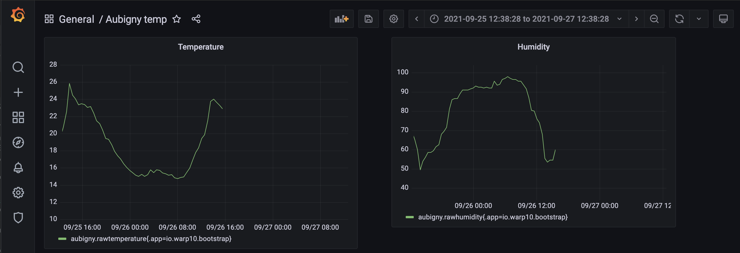This screenshot has height=253, width=740.
Task: Click the rawhumidity legend color swatch
Action: pyautogui.click(x=410, y=217)
